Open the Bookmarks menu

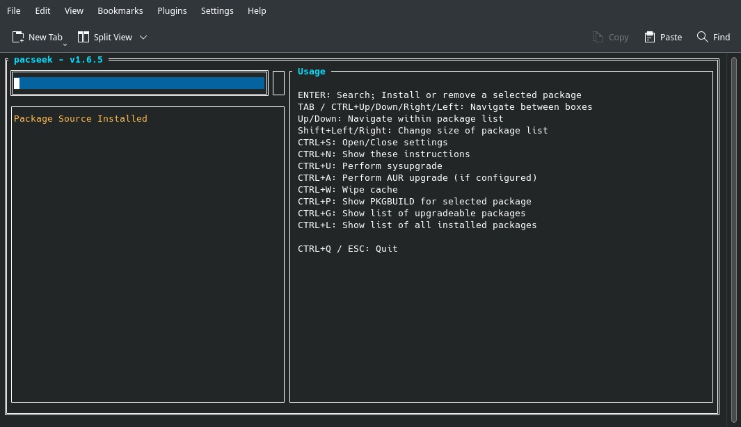pyautogui.click(x=120, y=10)
